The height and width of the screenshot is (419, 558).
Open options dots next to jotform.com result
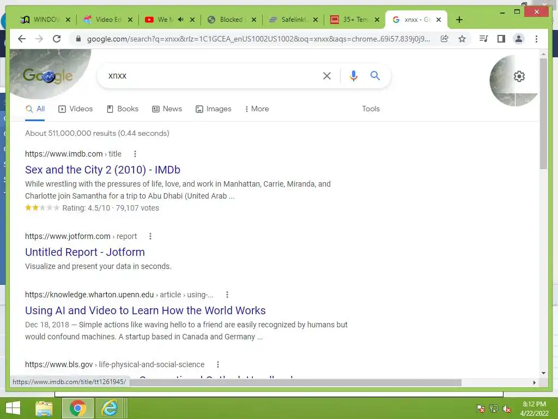pos(150,236)
